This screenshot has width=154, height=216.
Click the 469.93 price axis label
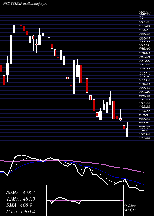[x=144, y=118]
